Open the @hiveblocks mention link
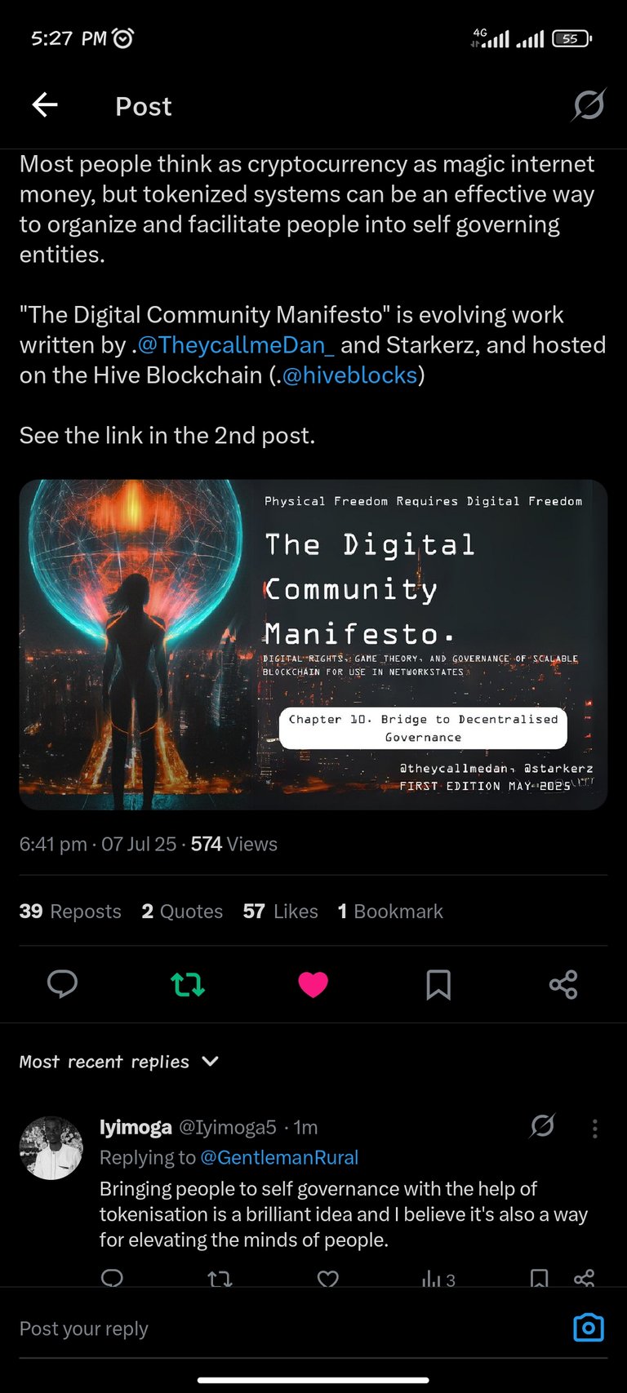This screenshot has width=627, height=1393. 349,375
